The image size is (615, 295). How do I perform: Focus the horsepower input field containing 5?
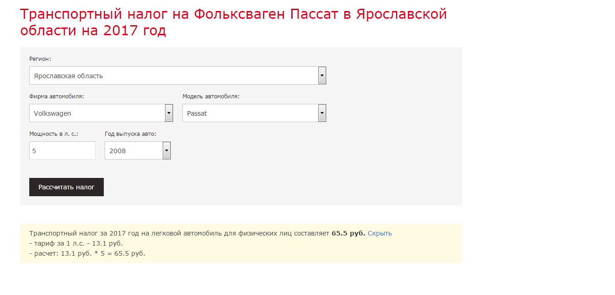[62, 151]
